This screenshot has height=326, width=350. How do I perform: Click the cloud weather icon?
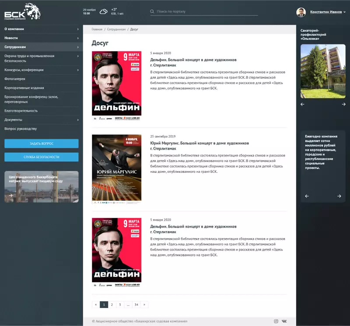pyautogui.click(x=104, y=12)
